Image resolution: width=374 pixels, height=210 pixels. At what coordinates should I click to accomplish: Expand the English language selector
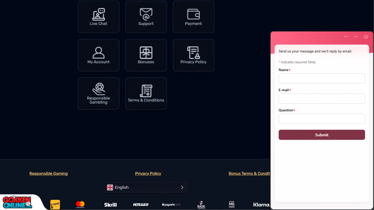tap(146, 187)
